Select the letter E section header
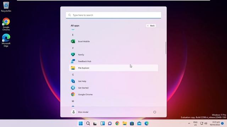Viewport: 227px width, 127px height. [x=73, y=35]
